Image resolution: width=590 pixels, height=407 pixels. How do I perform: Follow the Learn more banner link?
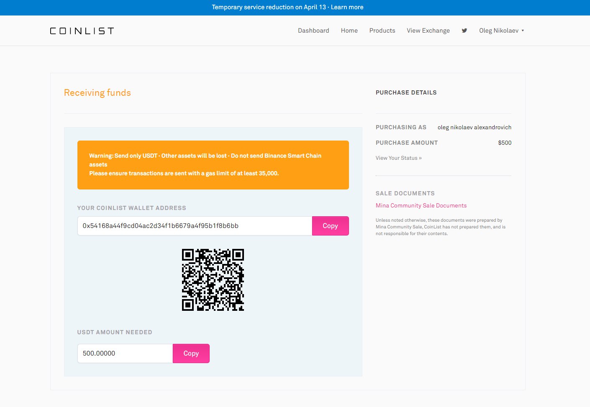347,7
